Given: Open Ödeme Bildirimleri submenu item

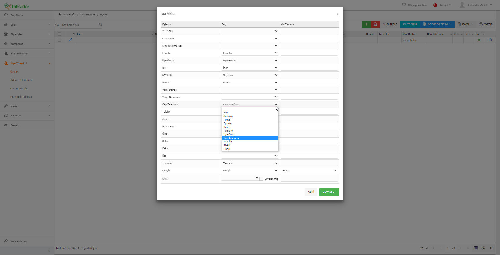Looking at the screenshot, I should [x=21, y=80].
